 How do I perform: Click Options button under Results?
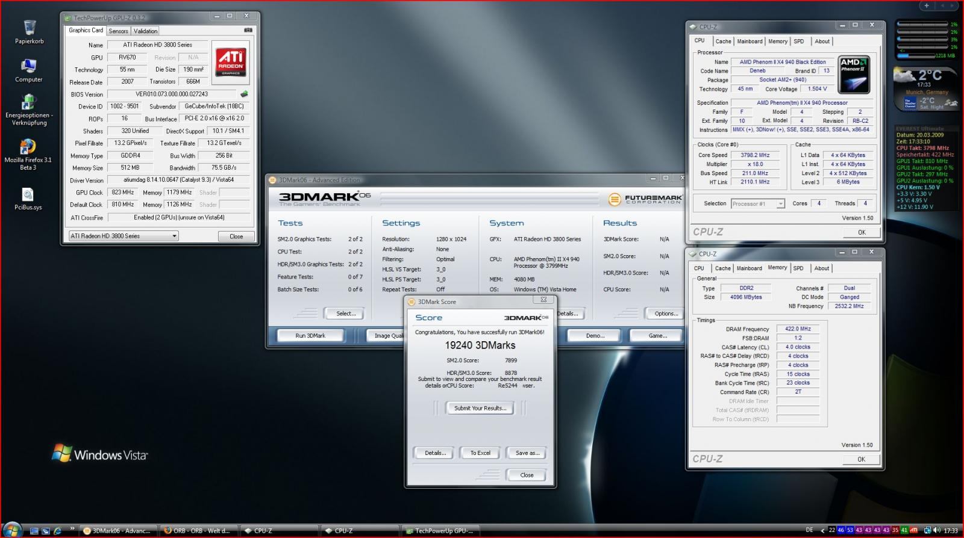coord(666,314)
